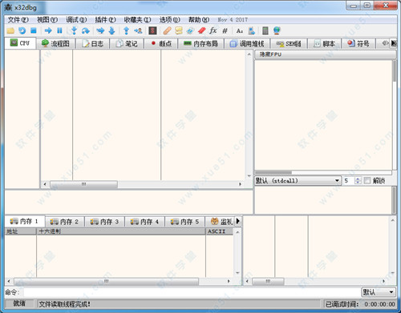Click the argument count spinner arrows

pos(358,181)
